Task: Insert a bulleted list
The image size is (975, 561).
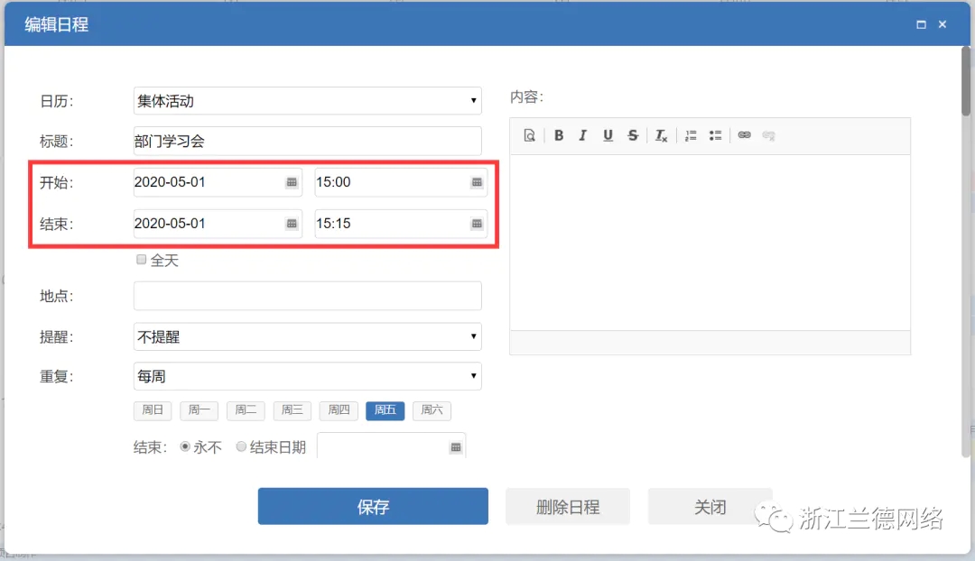Action: tap(715, 135)
